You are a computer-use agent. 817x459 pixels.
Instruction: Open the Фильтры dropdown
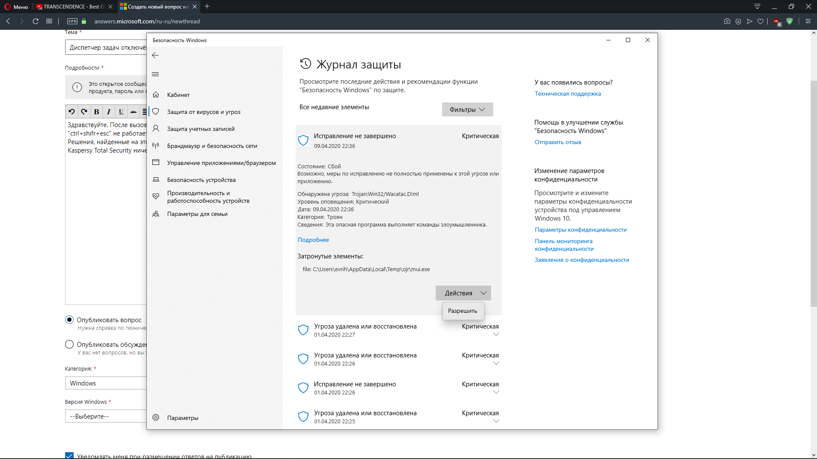point(467,110)
